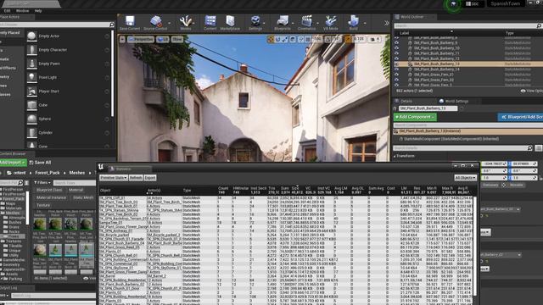Click the Add Component button
This screenshot has height=305, width=543.
(x=415, y=117)
